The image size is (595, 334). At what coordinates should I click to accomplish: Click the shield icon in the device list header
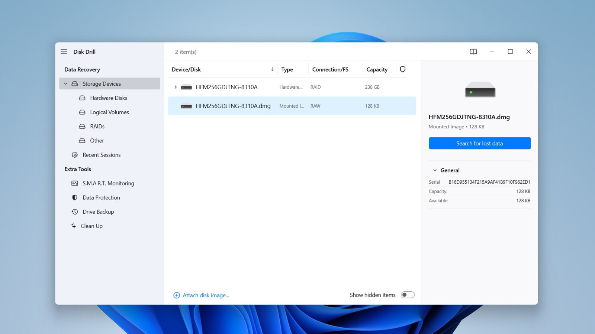tap(403, 69)
